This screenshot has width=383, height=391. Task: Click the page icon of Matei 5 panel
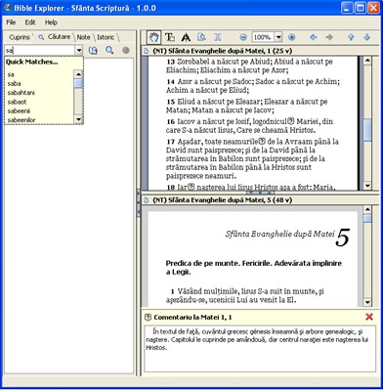pos(147,200)
